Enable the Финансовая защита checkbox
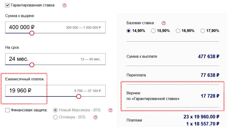This screenshot has width=227, height=127. pos(7,110)
